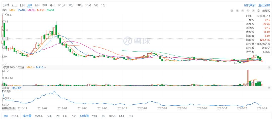Switch to the 五日 chart period
272x119 pixels.
point(14,5)
